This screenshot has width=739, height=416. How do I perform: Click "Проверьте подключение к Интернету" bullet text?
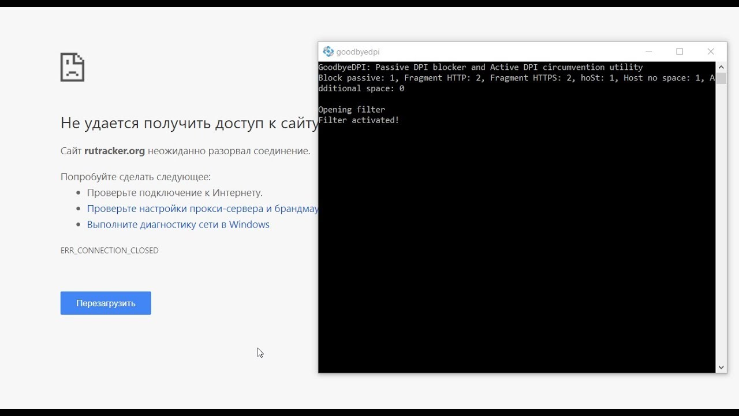pos(175,192)
